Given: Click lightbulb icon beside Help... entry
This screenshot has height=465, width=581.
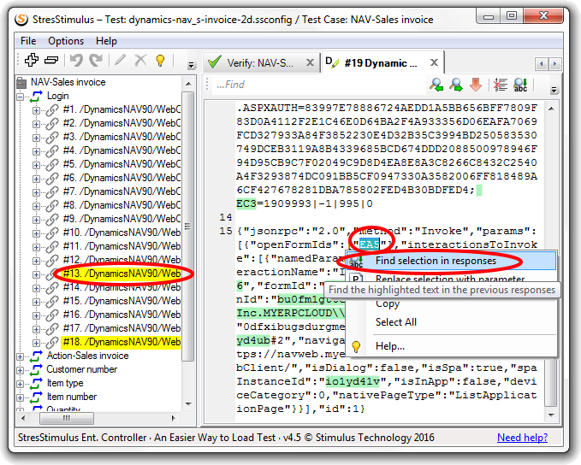Looking at the screenshot, I should point(356,346).
